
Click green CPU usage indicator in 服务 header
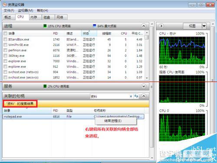click(x=45, y=86)
